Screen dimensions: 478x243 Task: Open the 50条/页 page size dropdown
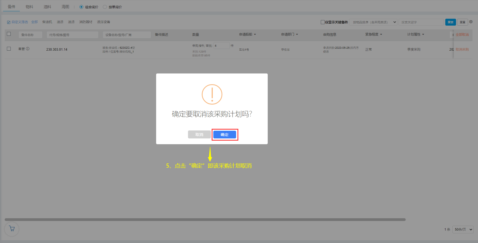(463, 229)
